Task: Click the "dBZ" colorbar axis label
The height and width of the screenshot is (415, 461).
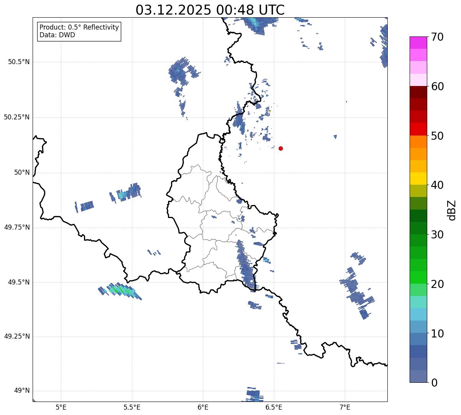Action: click(x=452, y=210)
